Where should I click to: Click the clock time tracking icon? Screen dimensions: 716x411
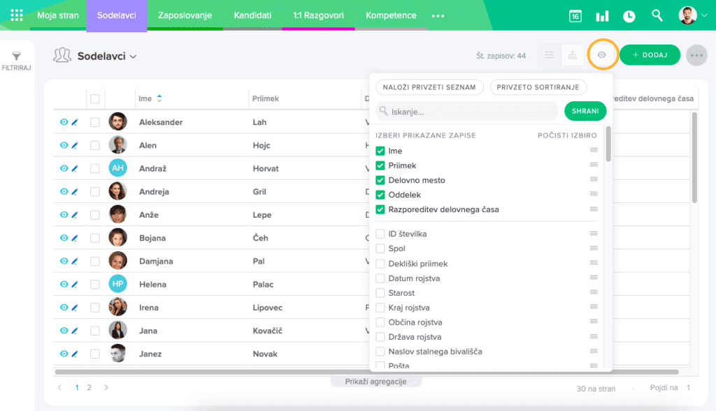coord(629,16)
